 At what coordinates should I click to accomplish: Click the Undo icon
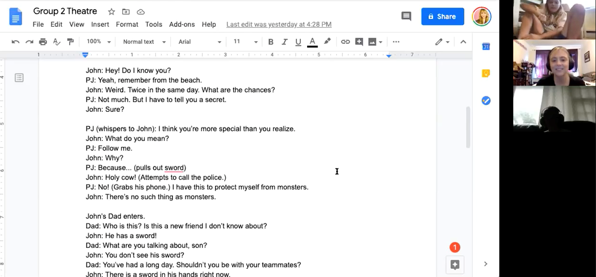pyautogui.click(x=16, y=42)
